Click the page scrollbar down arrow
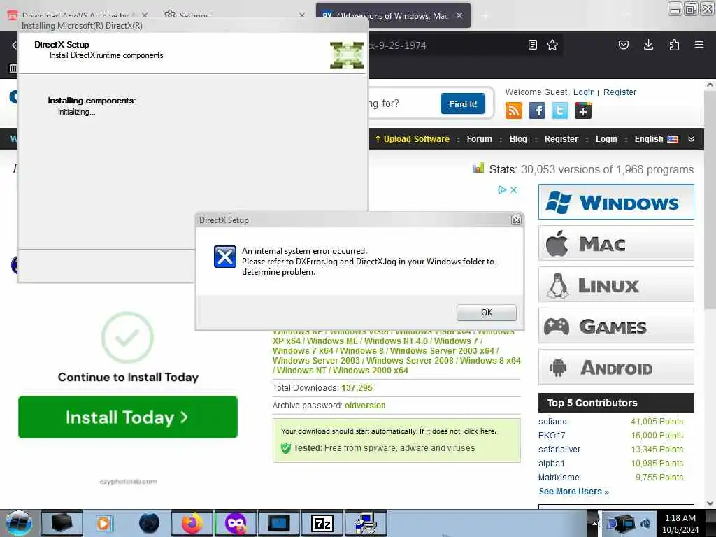The height and width of the screenshot is (537, 716). pos(710,503)
